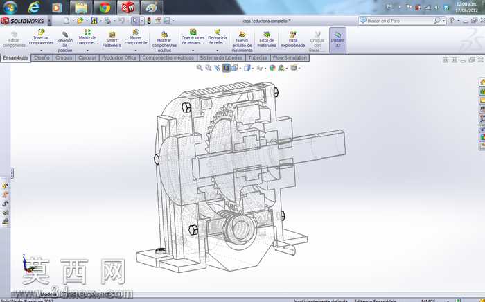The height and width of the screenshot is (302, 485).
Task: Switch to the Diseño tab
Action: tap(42, 57)
